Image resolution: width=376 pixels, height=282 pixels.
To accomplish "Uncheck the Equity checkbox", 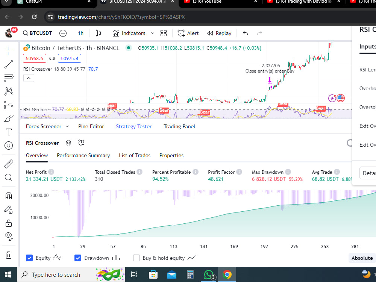I will pyautogui.click(x=29, y=258).
